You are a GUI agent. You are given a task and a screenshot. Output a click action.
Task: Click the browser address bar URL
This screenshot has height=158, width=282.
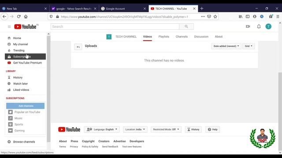tap(124, 17)
